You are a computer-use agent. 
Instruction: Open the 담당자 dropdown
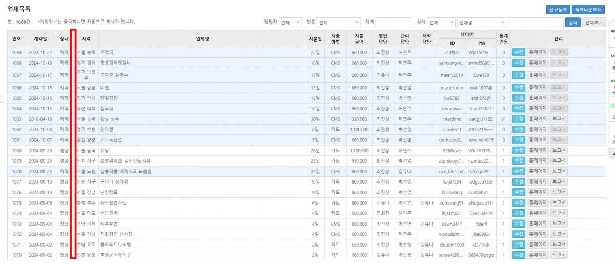point(290,23)
